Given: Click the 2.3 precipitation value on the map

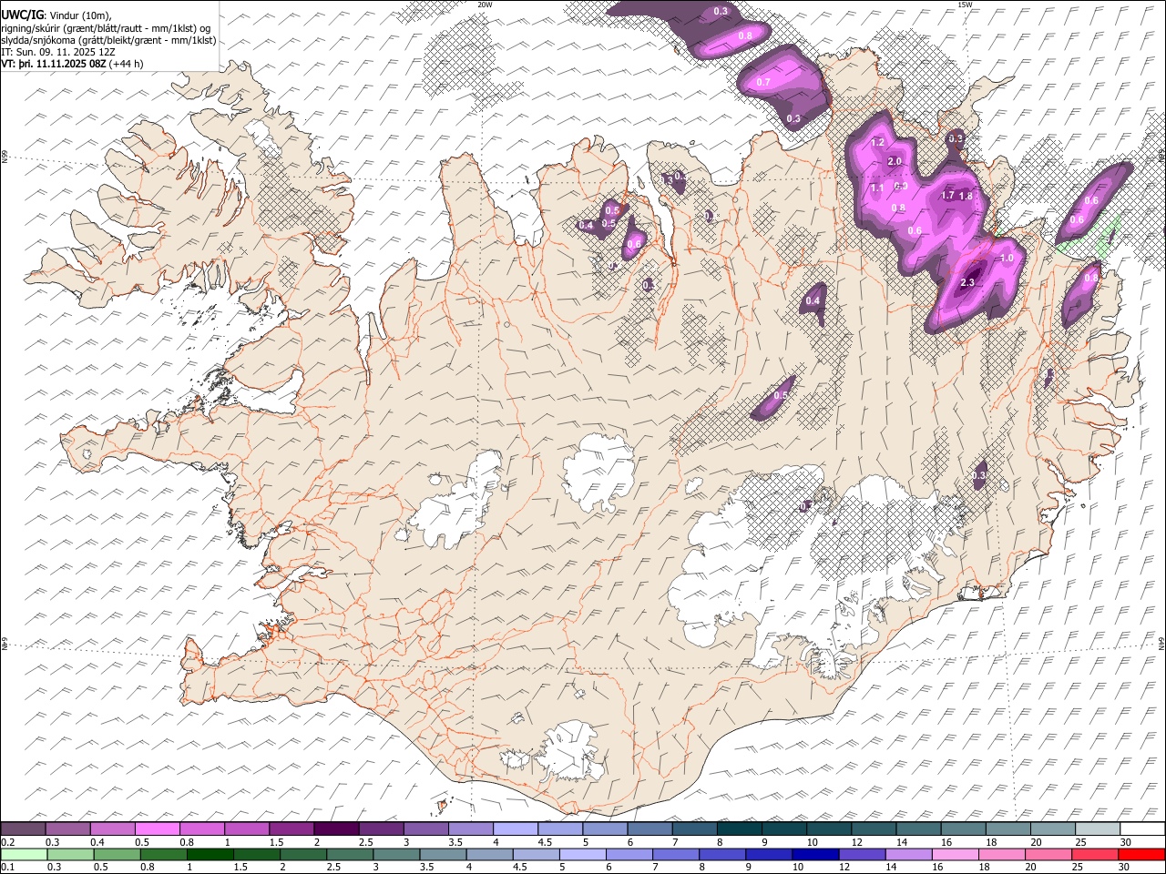Looking at the screenshot, I should pyautogui.click(x=967, y=283).
